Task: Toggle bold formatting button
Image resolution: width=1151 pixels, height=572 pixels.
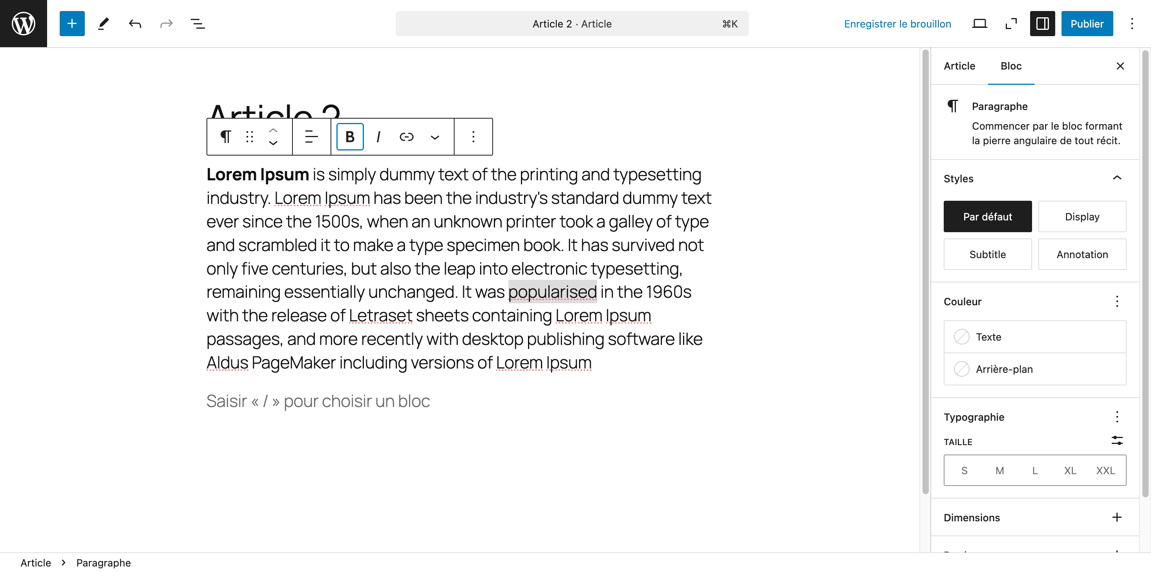Action: (x=350, y=136)
